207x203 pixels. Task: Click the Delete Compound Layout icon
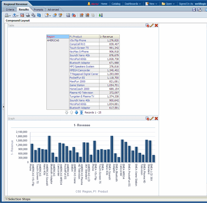(x=93, y=15)
